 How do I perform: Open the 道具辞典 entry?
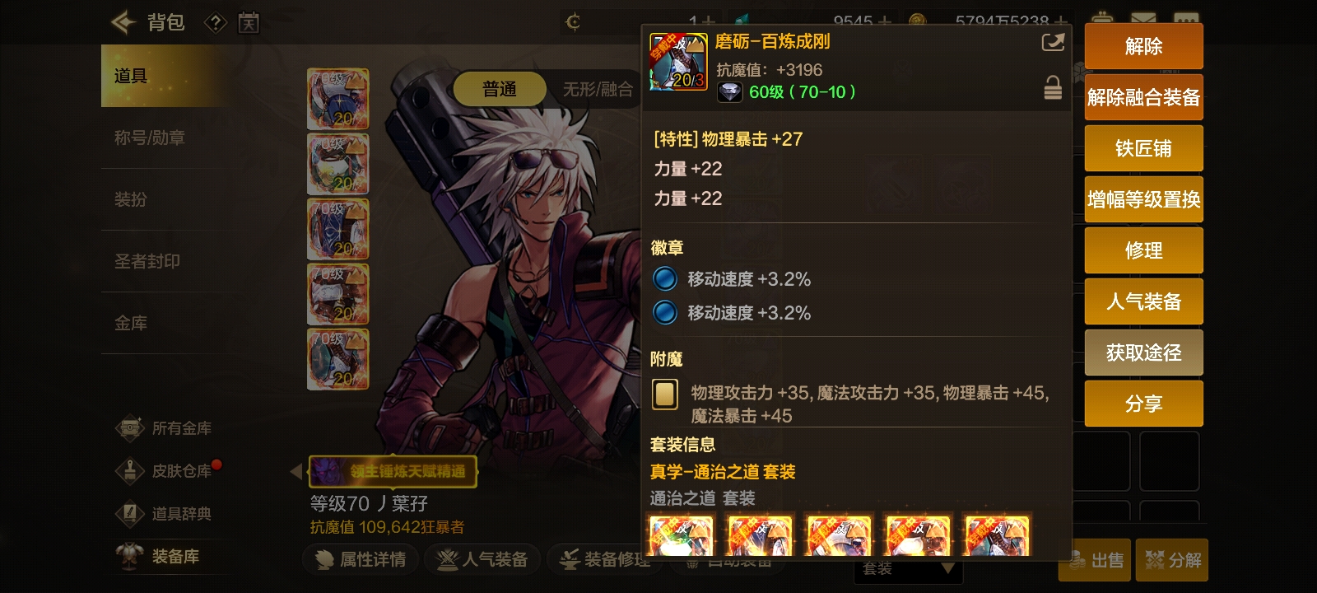165,514
